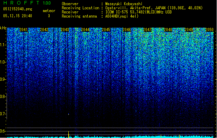Viewport: 217px width, 138px height.
Task: Click the HROFFT 1.0.0 title text
Action: [x=27, y=3]
